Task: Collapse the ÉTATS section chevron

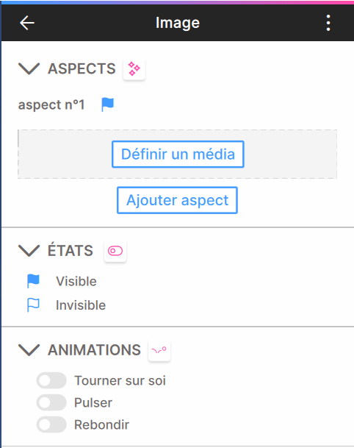Action: coord(29,251)
